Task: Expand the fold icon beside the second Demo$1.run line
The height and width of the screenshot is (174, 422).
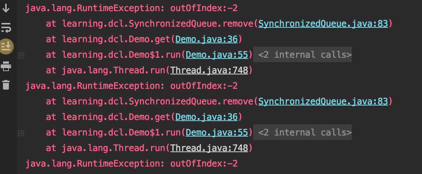Action: 21,133
